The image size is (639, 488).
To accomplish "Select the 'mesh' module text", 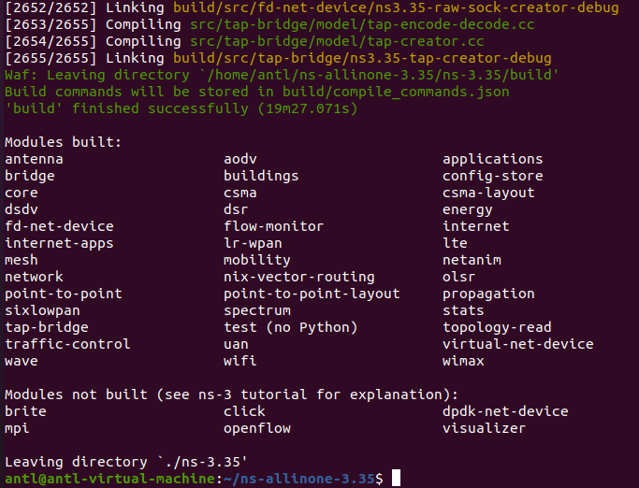I will (x=22, y=260).
